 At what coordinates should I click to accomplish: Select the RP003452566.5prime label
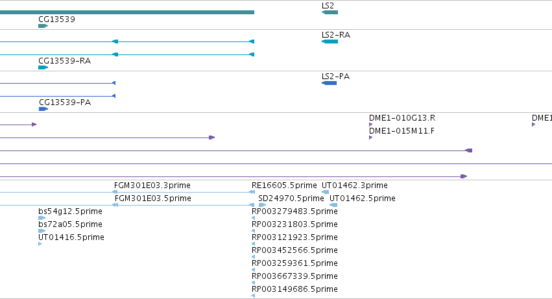click(294, 250)
